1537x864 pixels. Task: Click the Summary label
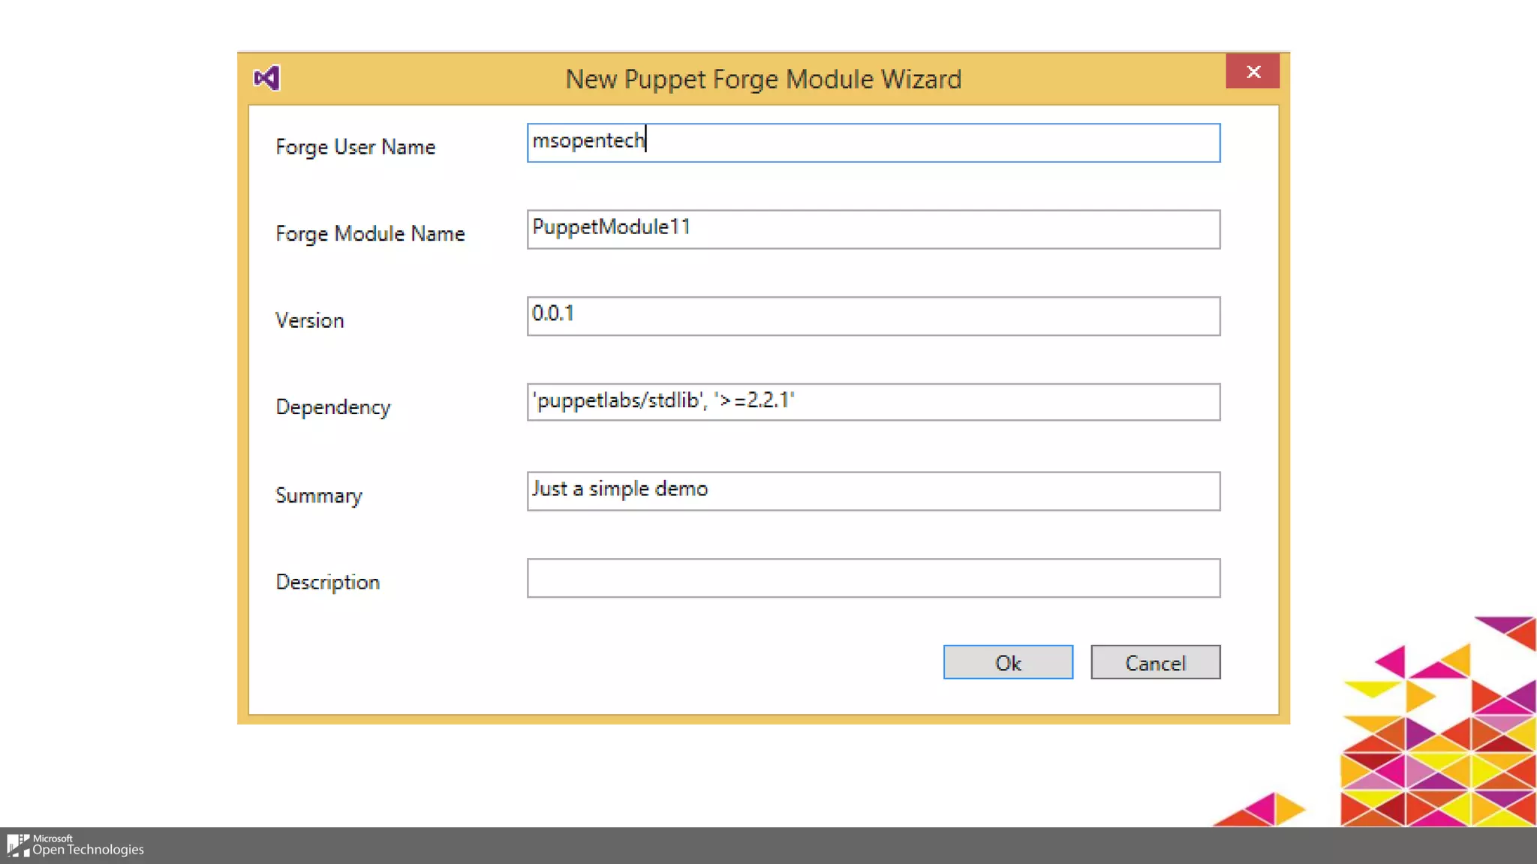318,496
